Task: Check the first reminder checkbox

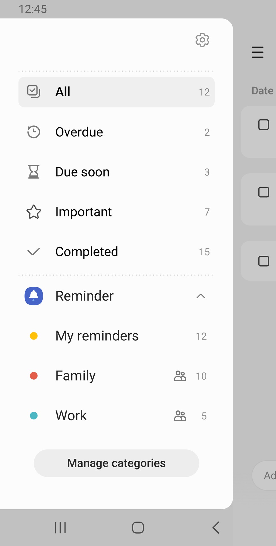Action: (x=263, y=125)
